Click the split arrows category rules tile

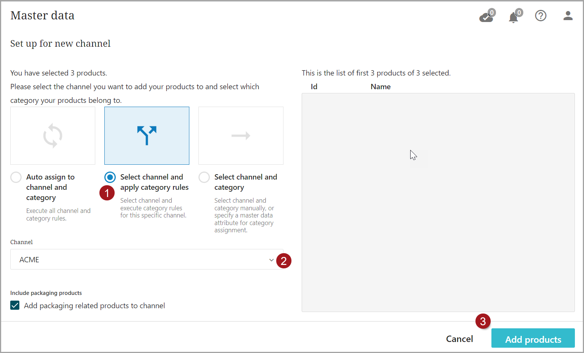(147, 136)
